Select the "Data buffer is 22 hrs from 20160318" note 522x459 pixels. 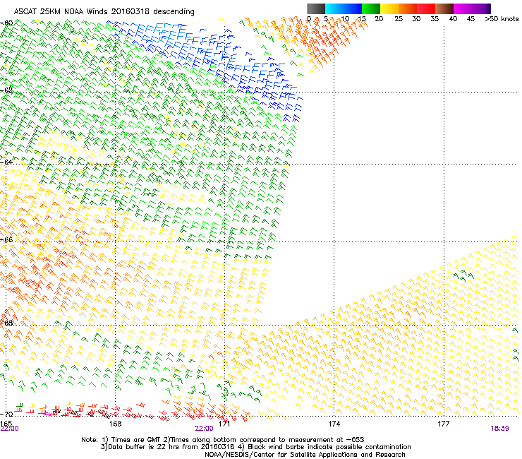click(170, 447)
